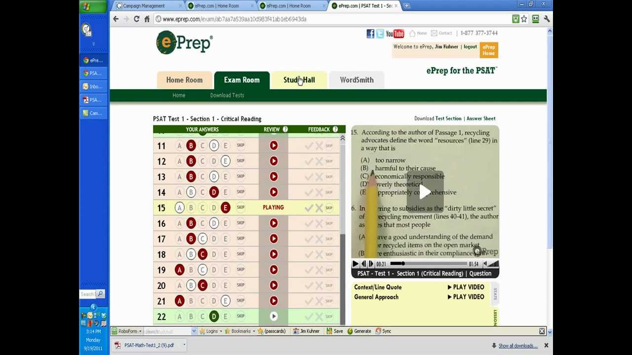Image resolution: width=632 pixels, height=355 pixels.
Task: Open the Download Tests submenu item
Action: click(x=227, y=95)
